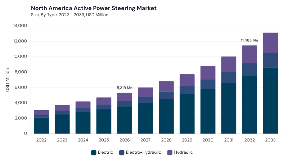Click the 8,000 y-axis tick label
Screen dimensions: 288x162
(21, 72)
